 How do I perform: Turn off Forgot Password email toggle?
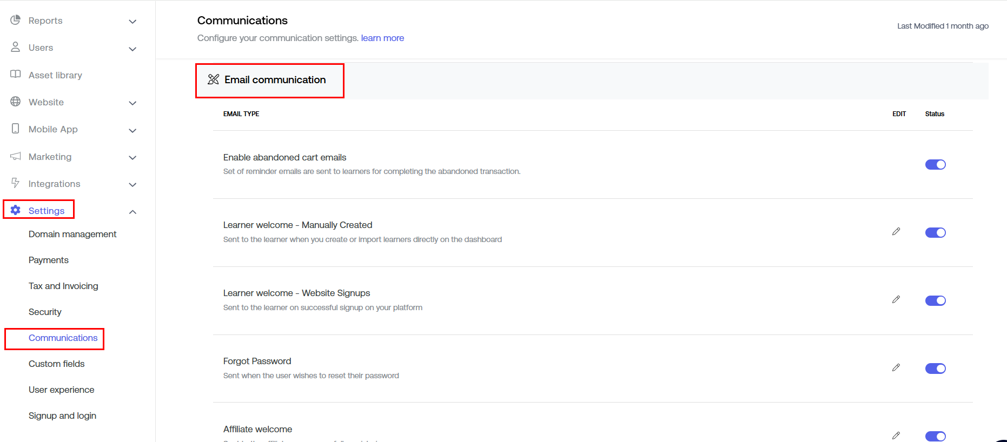tap(935, 369)
